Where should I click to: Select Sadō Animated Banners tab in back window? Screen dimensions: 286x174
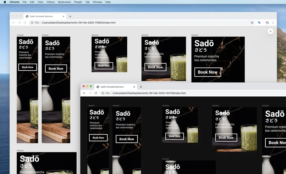[42, 16]
